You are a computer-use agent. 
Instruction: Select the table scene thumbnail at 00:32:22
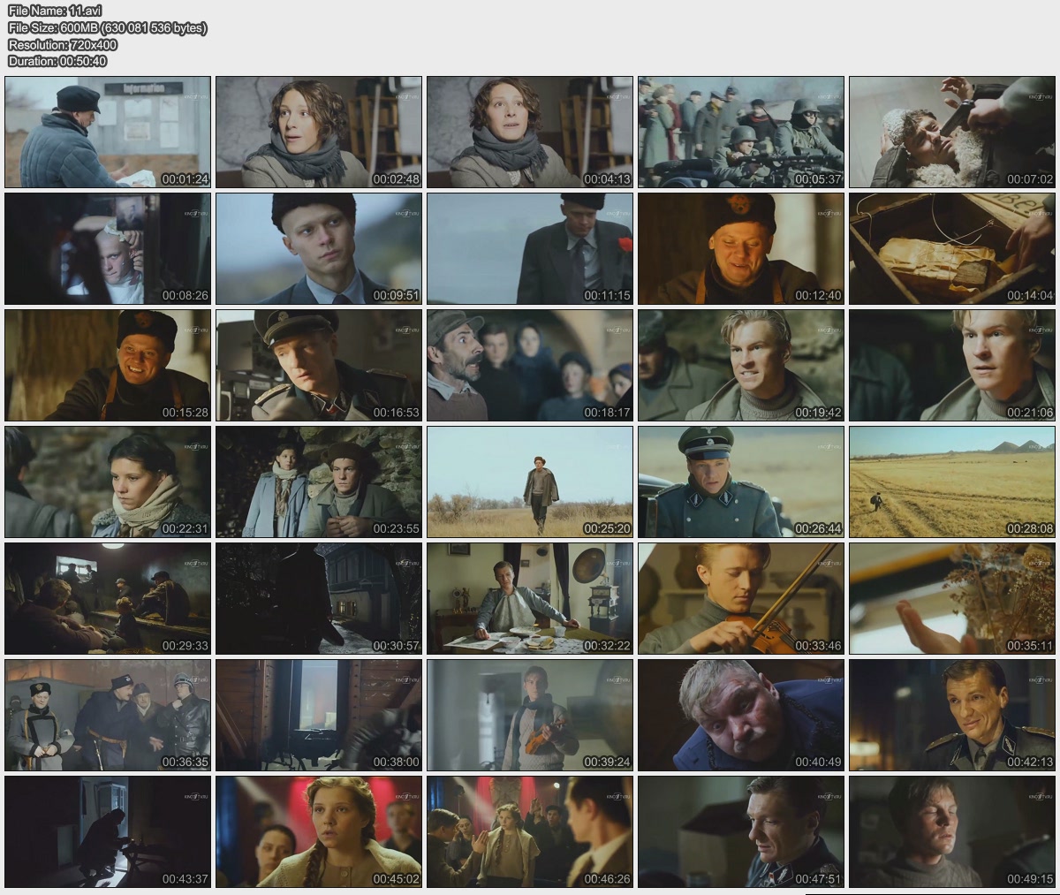point(530,598)
